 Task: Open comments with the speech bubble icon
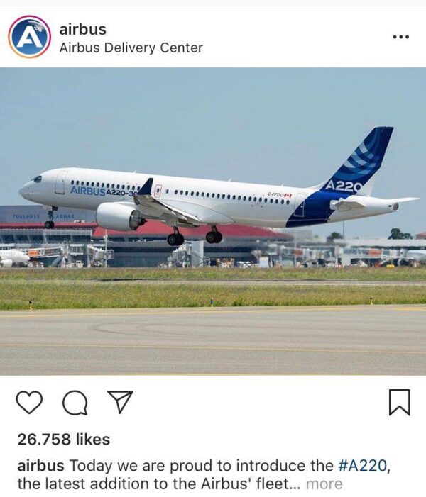tap(75, 403)
